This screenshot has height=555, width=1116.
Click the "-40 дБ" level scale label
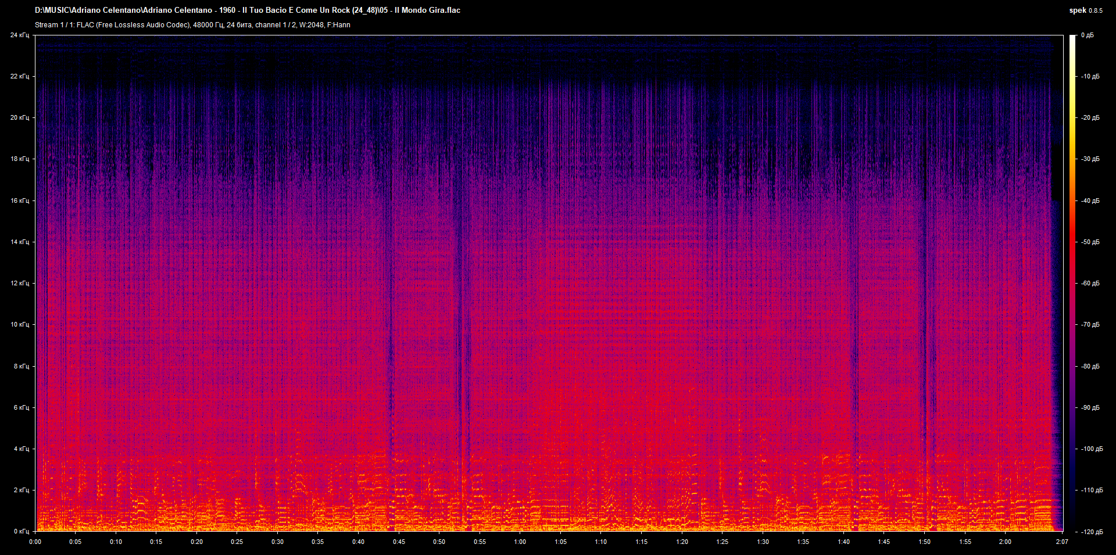1090,201
